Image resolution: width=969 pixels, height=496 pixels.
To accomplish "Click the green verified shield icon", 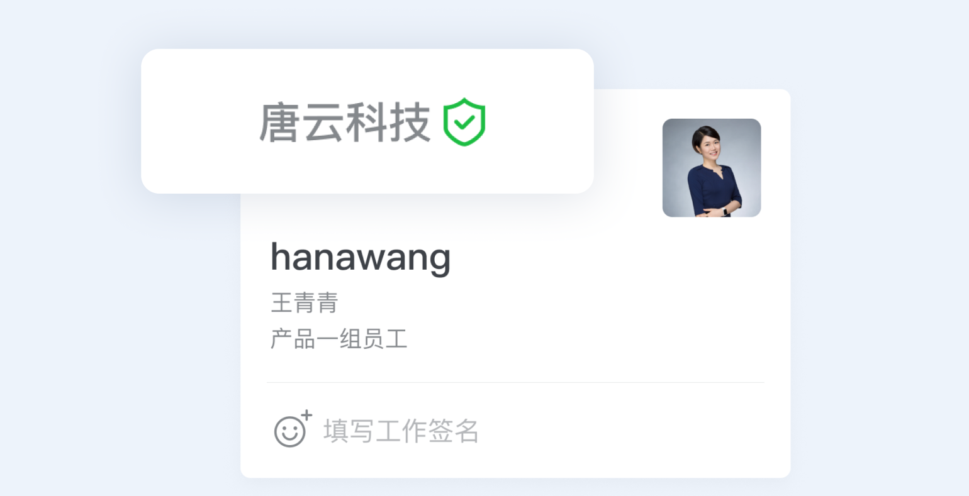I will pyautogui.click(x=464, y=122).
